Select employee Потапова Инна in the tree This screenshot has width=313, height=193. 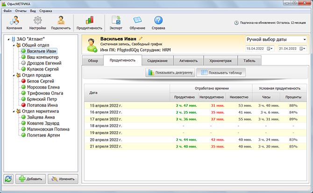click(42, 105)
